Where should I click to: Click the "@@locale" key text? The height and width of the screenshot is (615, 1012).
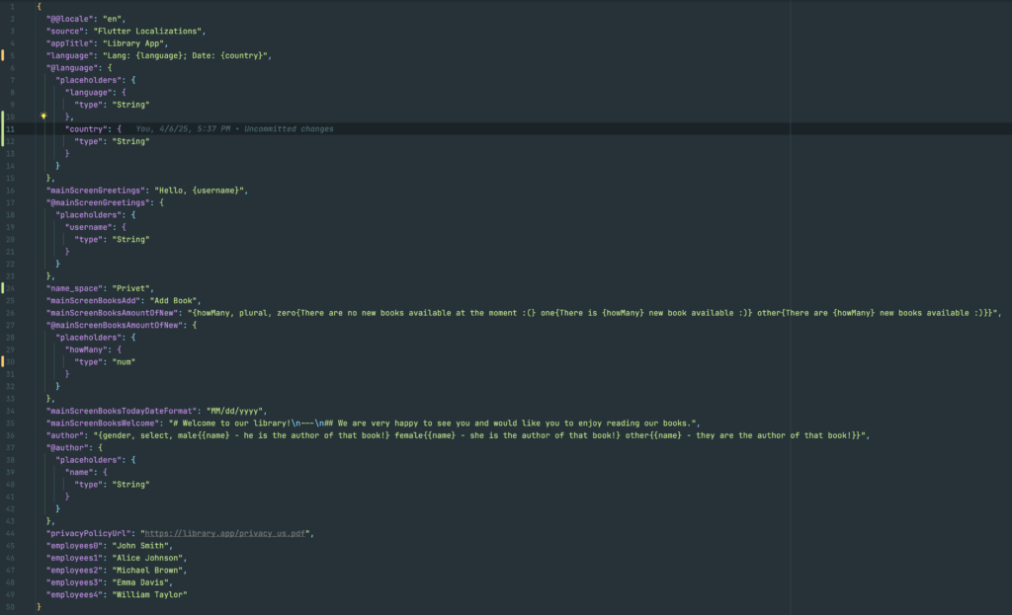click(70, 19)
